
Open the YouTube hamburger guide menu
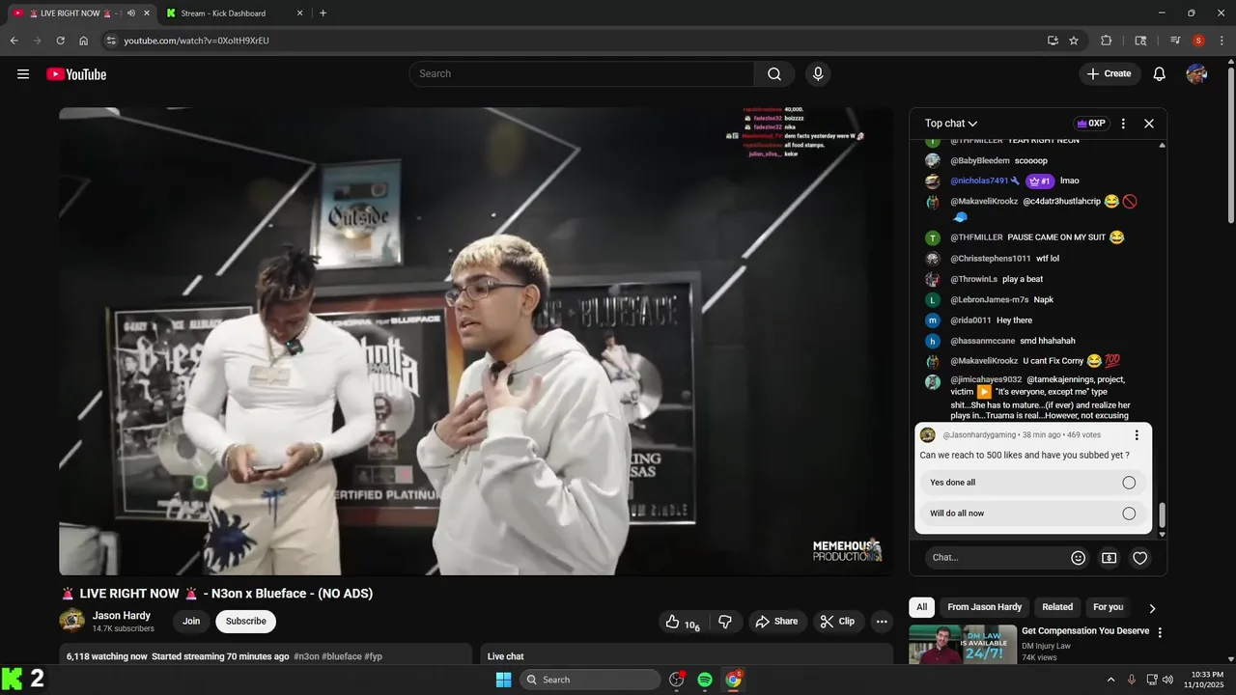(23, 74)
